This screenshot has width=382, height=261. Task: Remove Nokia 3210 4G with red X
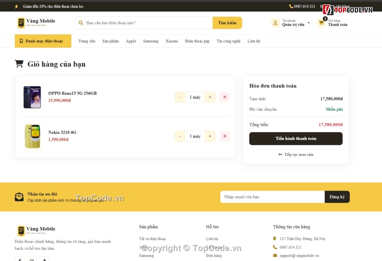(225, 136)
